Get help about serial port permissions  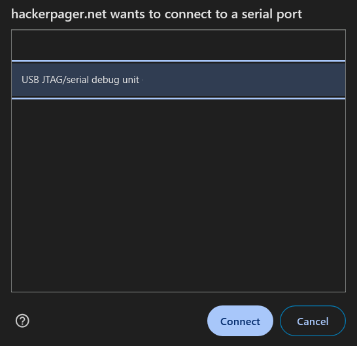click(22, 320)
